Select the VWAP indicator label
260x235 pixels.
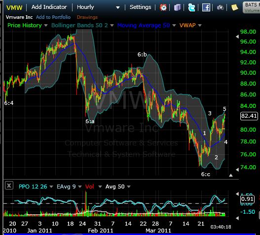[187, 25]
